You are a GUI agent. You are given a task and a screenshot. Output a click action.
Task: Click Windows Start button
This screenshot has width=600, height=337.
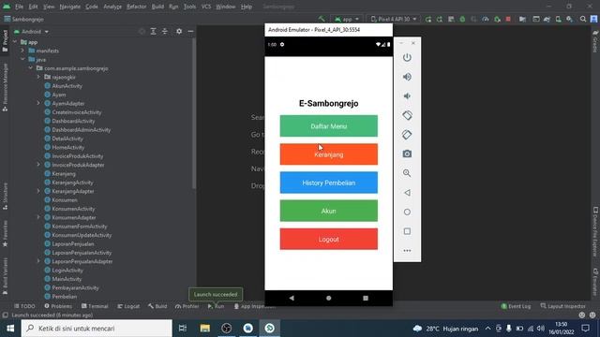tap(10, 329)
